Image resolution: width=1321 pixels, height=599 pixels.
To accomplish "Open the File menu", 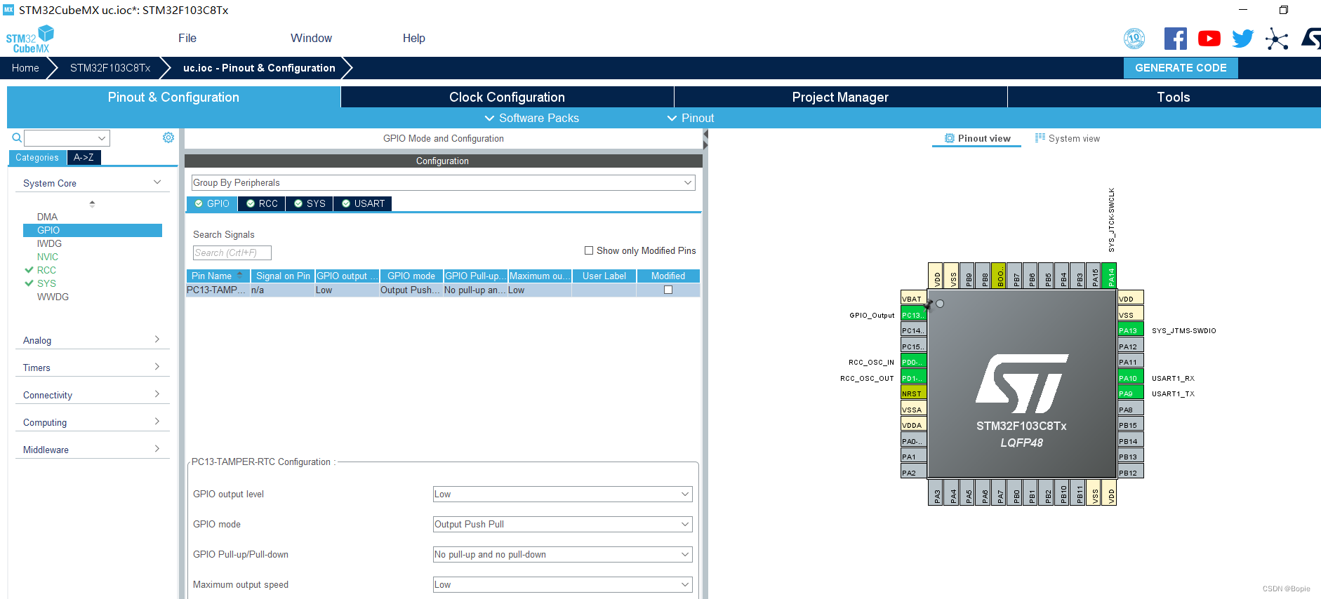I will pyautogui.click(x=187, y=38).
